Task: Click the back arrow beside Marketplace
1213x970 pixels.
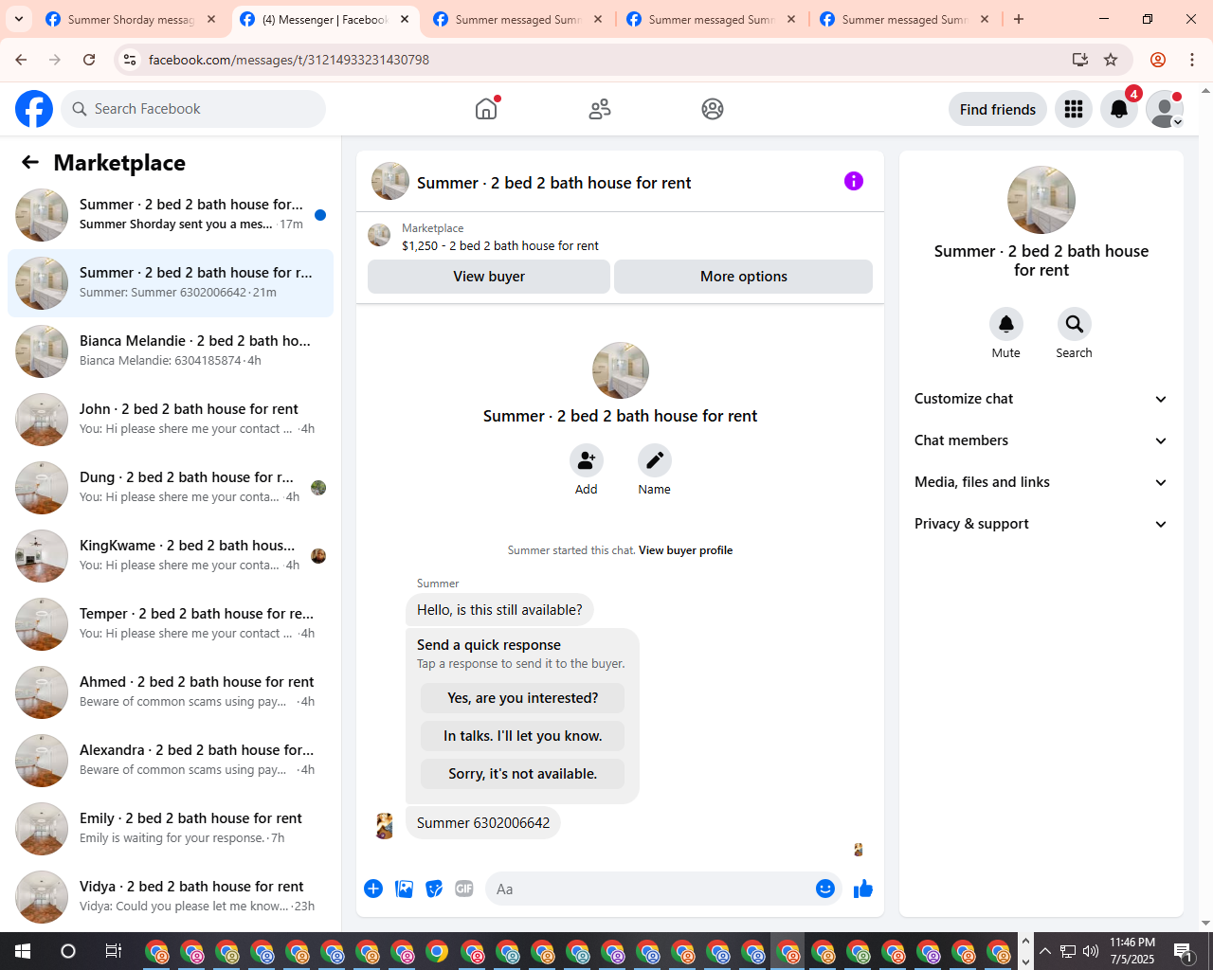Action: pos(30,162)
